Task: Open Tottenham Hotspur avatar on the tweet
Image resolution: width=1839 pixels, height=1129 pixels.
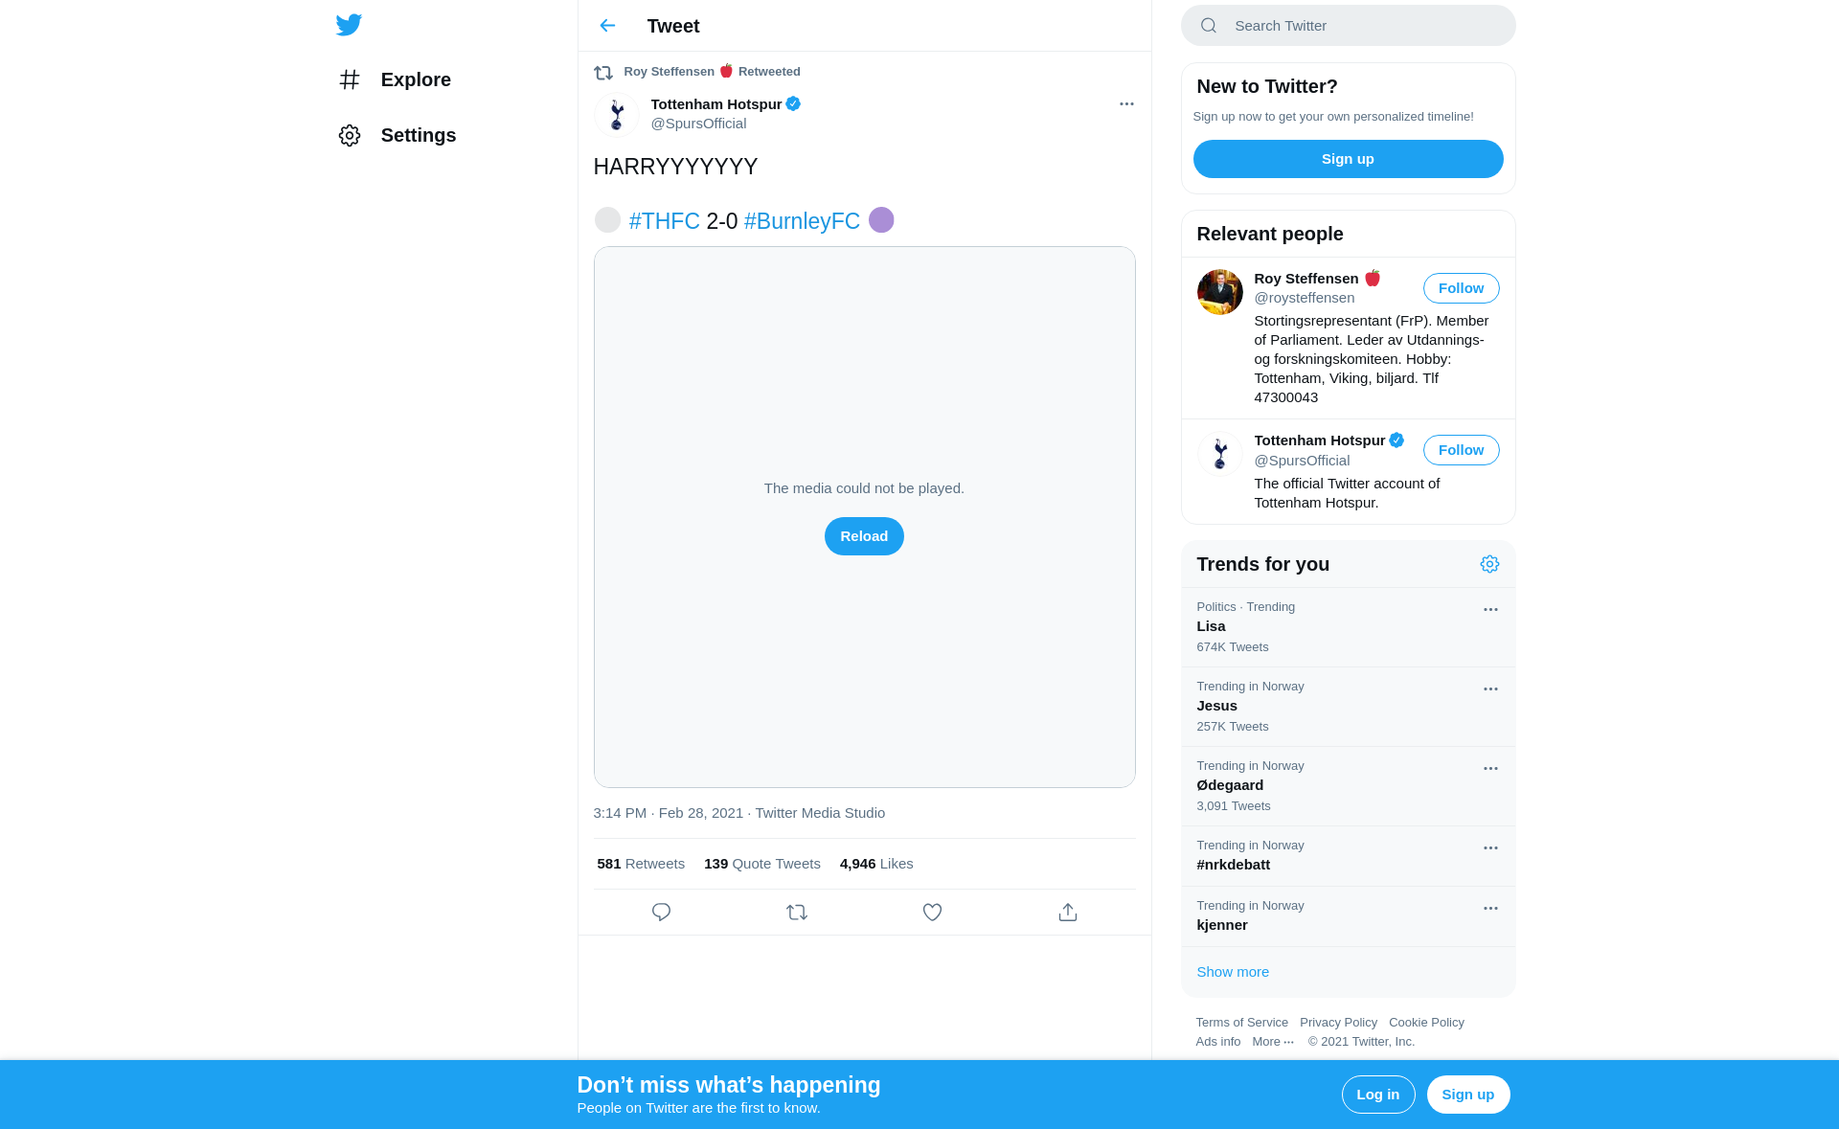Action: (x=617, y=115)
